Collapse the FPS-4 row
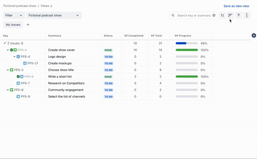 [x=15, y=56]
